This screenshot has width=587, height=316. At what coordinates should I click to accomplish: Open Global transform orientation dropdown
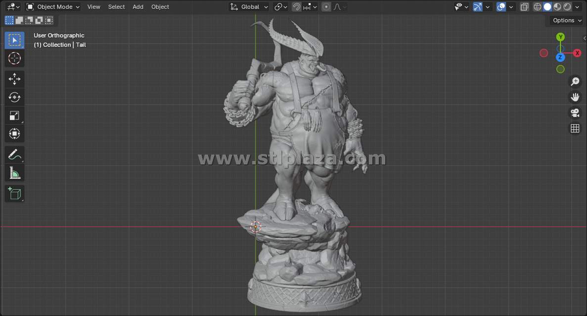[249, 7]
